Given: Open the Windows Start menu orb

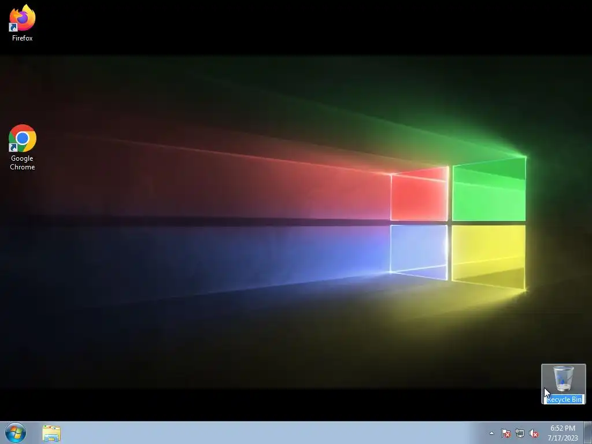Looking at the screenshot, I should tap(16, 432).
